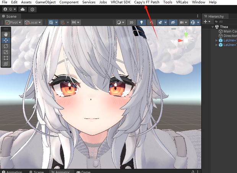Select the combined Transform tool
The image size is (237, 173).
pyautogui.click(x=6, y=64)
